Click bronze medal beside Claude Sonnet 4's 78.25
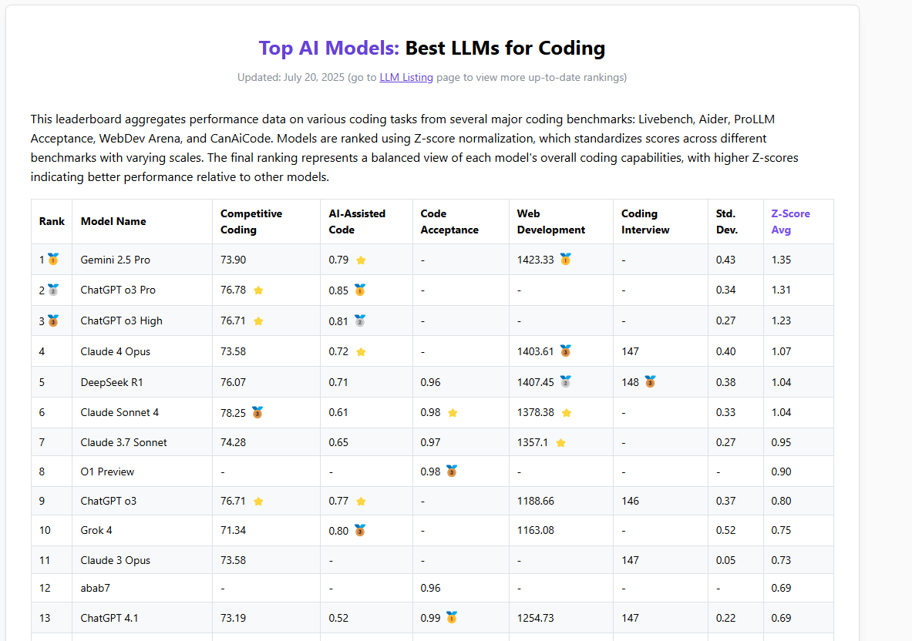912x641 pixels. 257,412
